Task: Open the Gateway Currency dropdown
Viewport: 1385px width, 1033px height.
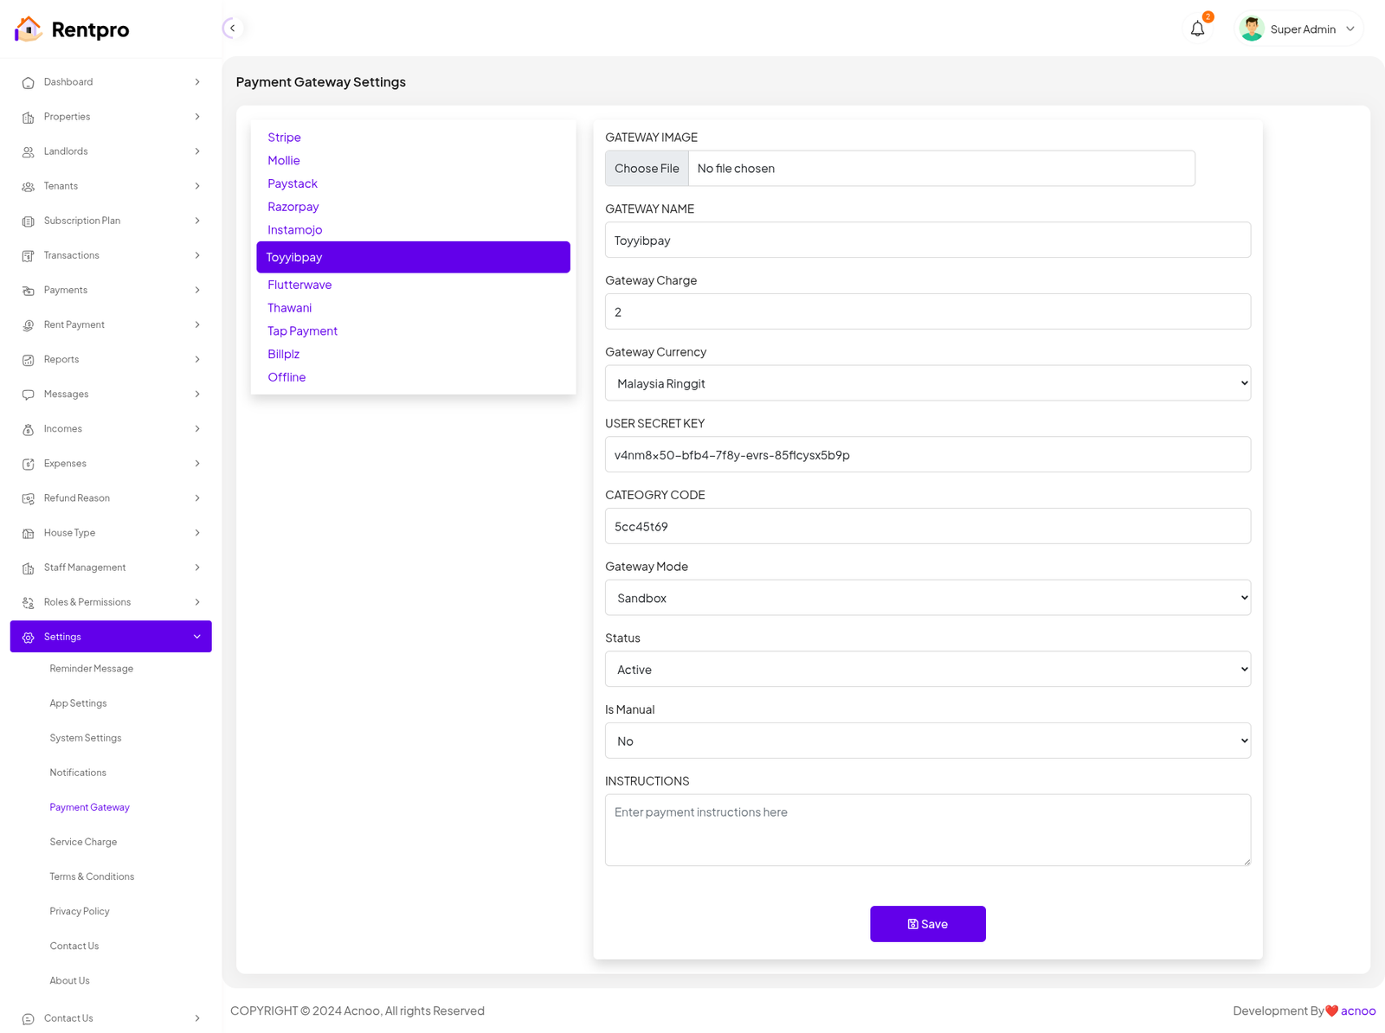Action: [927, 383]
